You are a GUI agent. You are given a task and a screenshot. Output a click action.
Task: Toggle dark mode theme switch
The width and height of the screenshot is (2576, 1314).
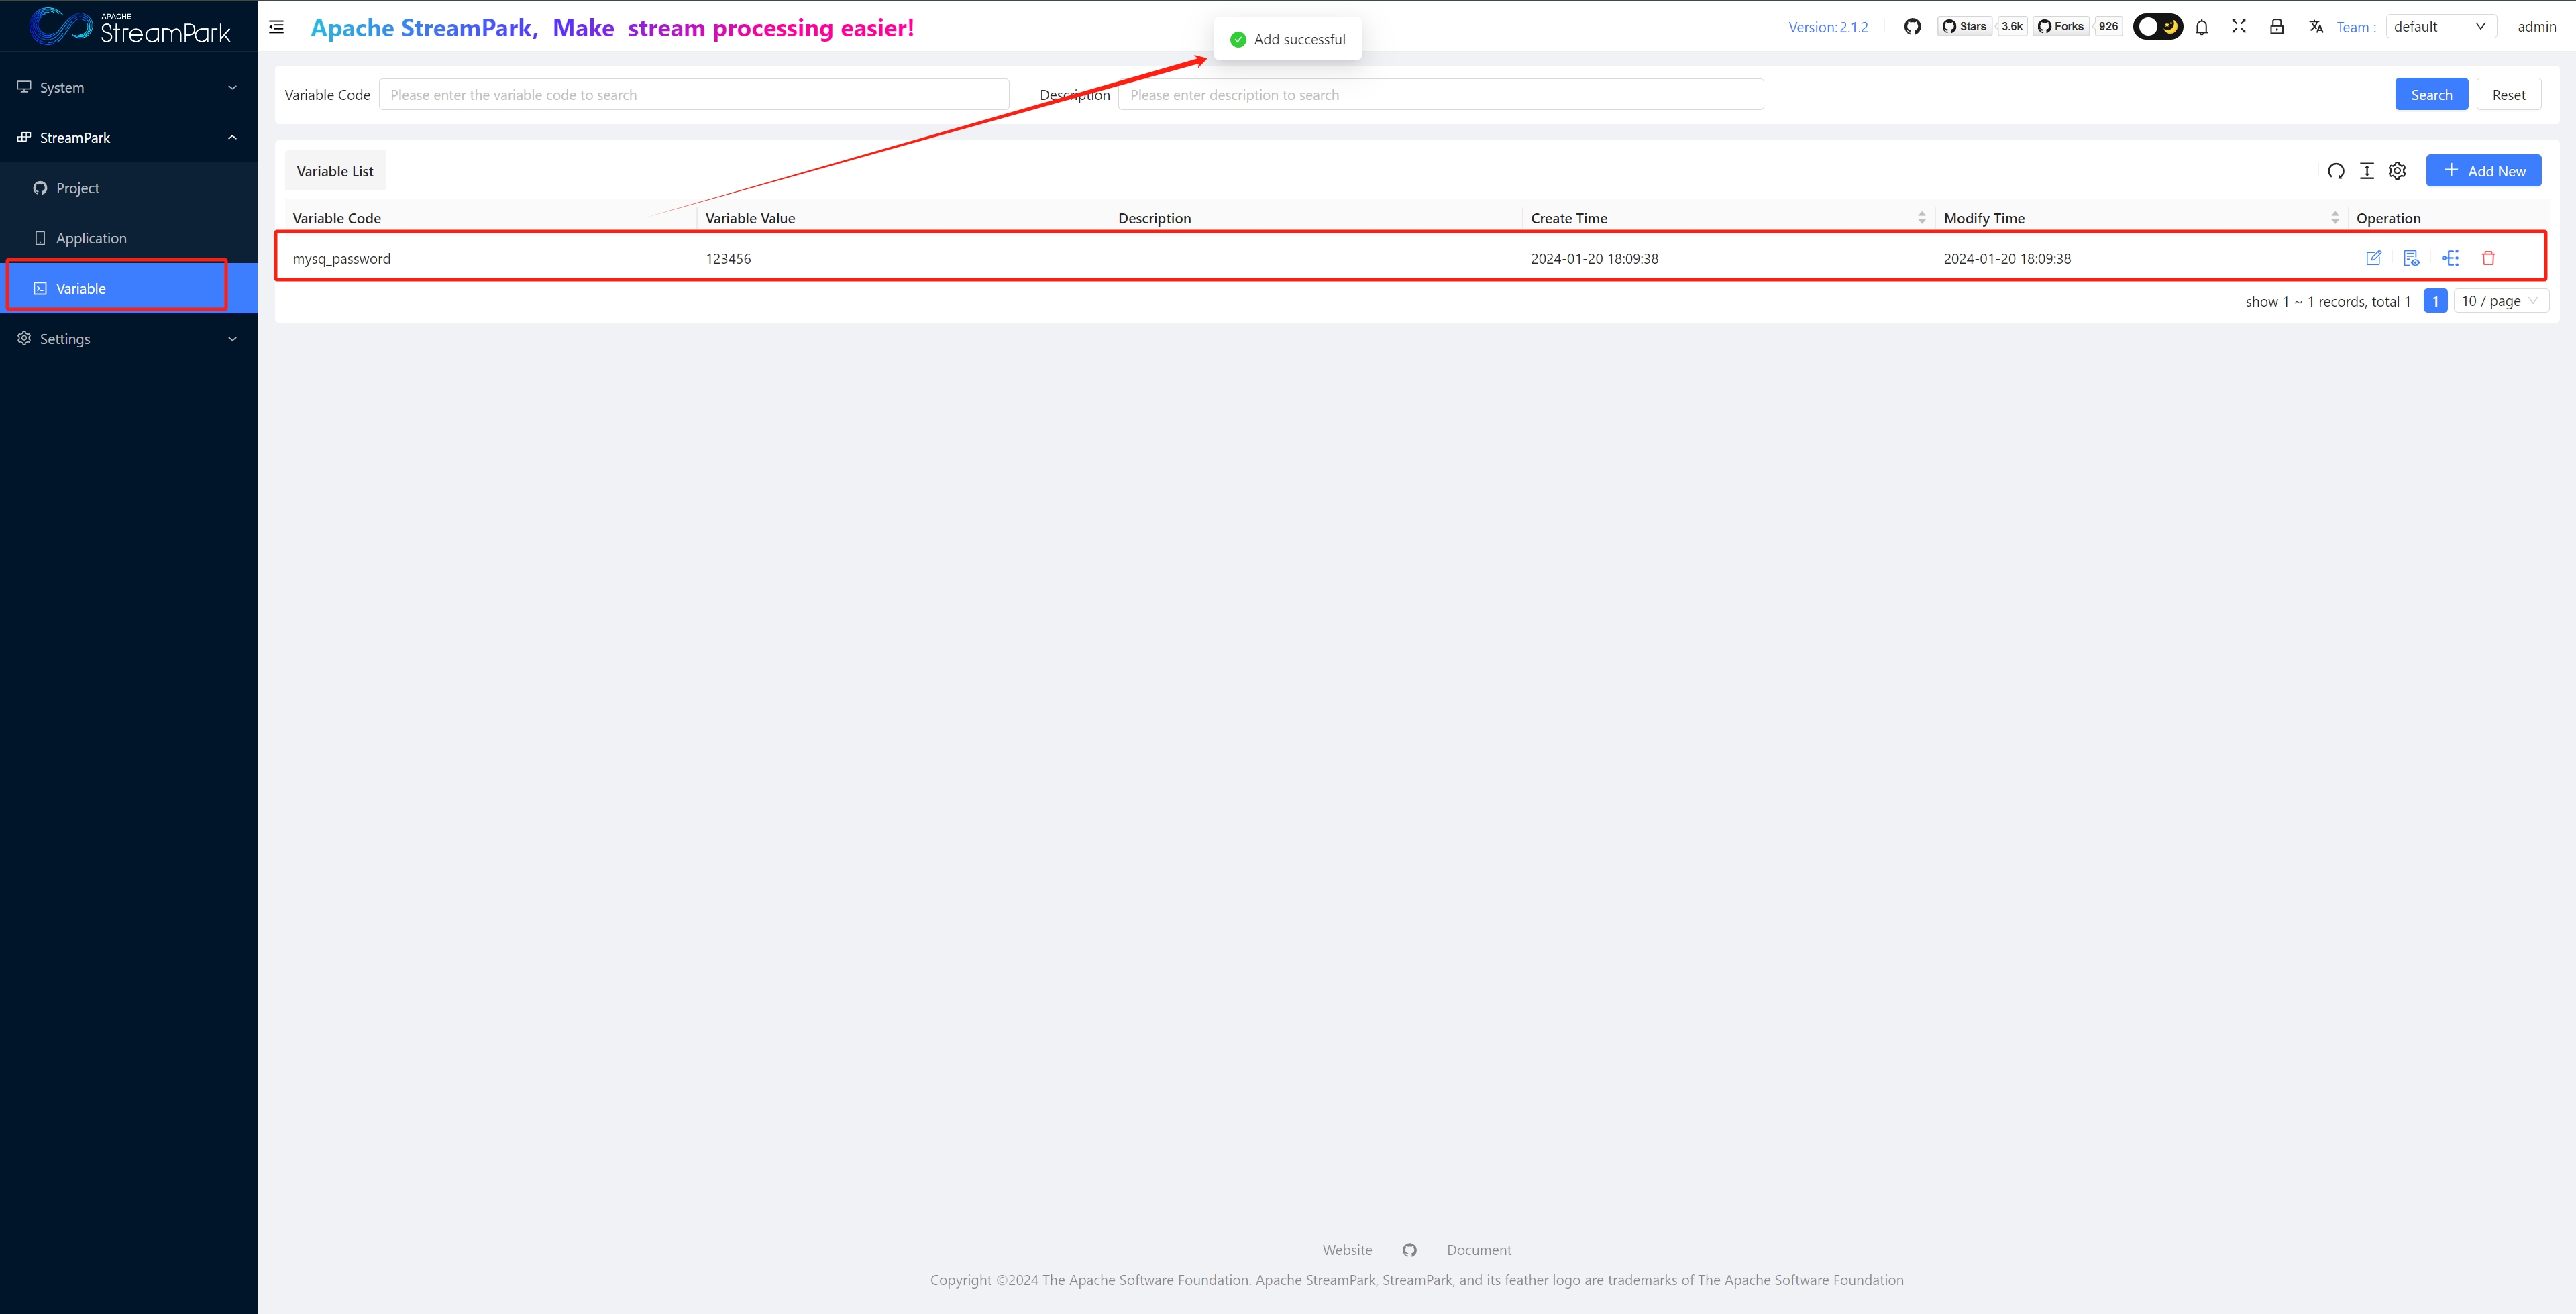(x=2157, y=27)
